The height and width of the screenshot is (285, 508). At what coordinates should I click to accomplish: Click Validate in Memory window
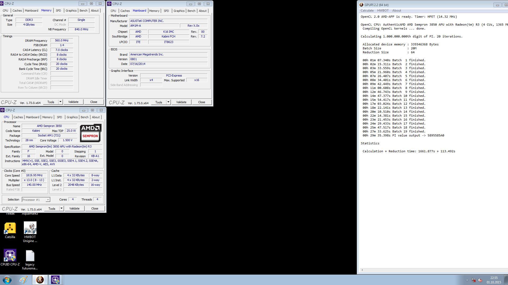(73, 102)
